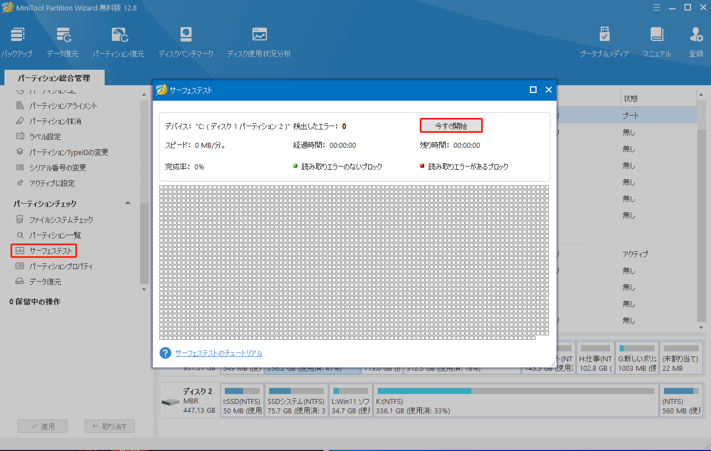Click the 適用 button
Screen dimensions: 711x451
coord(43,426)
